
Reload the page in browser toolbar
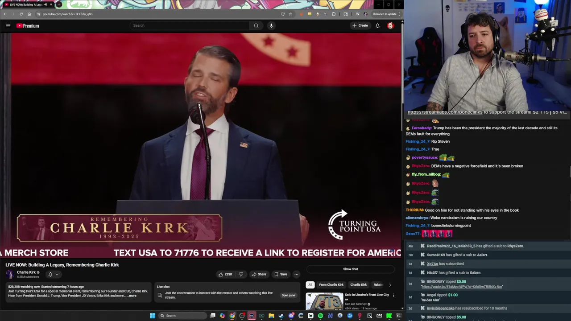(21, 14)
